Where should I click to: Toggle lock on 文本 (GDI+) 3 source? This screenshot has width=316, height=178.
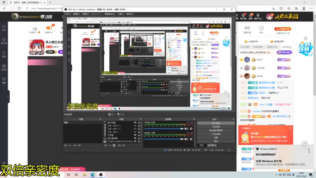(x=139, y=125)
